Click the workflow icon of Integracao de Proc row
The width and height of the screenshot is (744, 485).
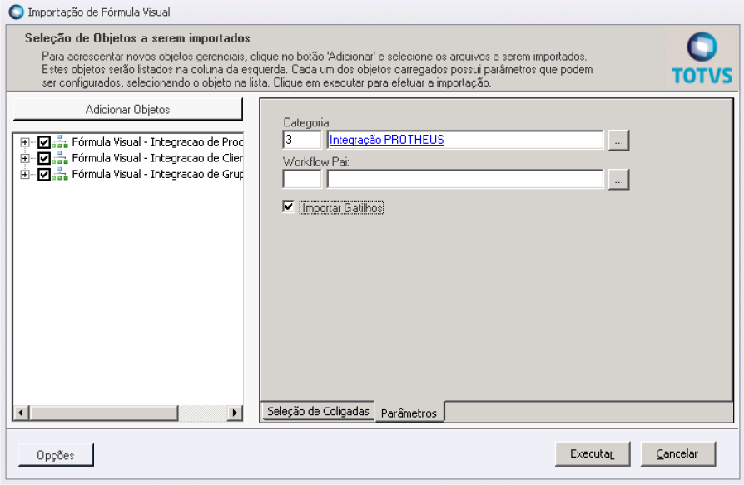click(x=60, y=141)
